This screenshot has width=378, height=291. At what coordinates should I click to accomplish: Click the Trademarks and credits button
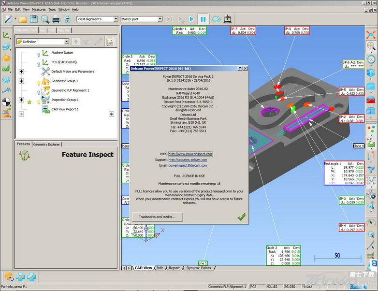[158, 217]
